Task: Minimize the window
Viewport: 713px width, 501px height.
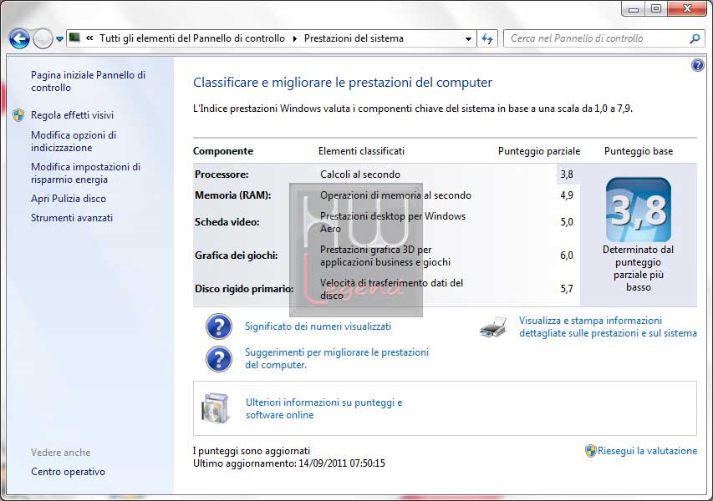Action: pos(633,9)
